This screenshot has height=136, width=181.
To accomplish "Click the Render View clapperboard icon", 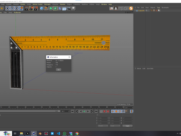I will pos(27,8).
